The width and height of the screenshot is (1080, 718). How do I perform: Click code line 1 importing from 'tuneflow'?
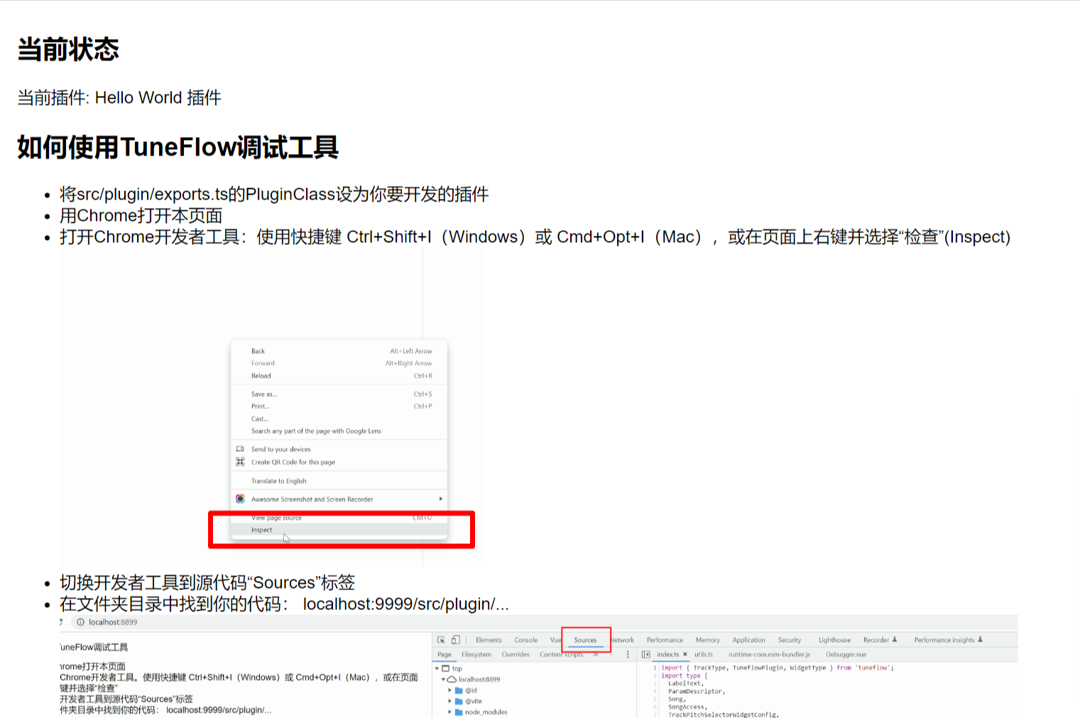778,668
